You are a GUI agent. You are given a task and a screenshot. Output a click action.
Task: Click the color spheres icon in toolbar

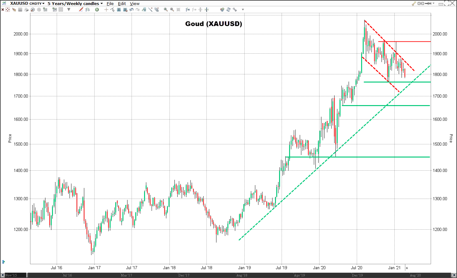(x=222, y=10)
